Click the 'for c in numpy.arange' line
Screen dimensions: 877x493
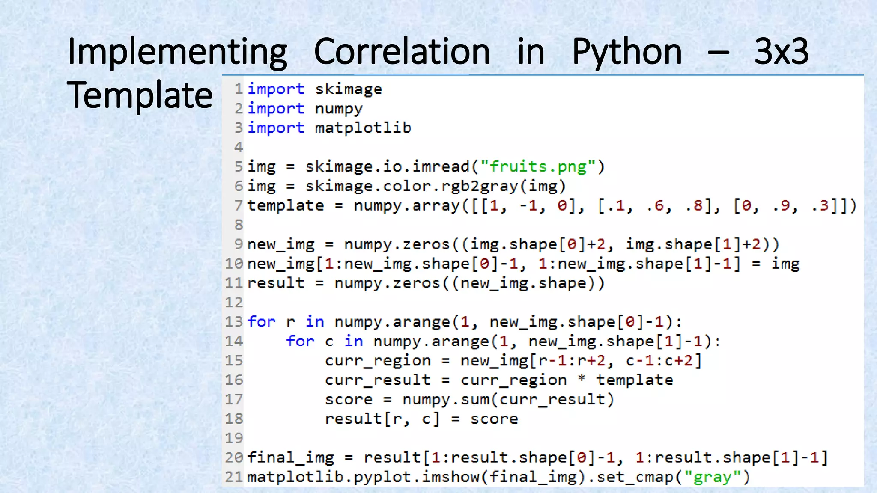click(504, 341)
